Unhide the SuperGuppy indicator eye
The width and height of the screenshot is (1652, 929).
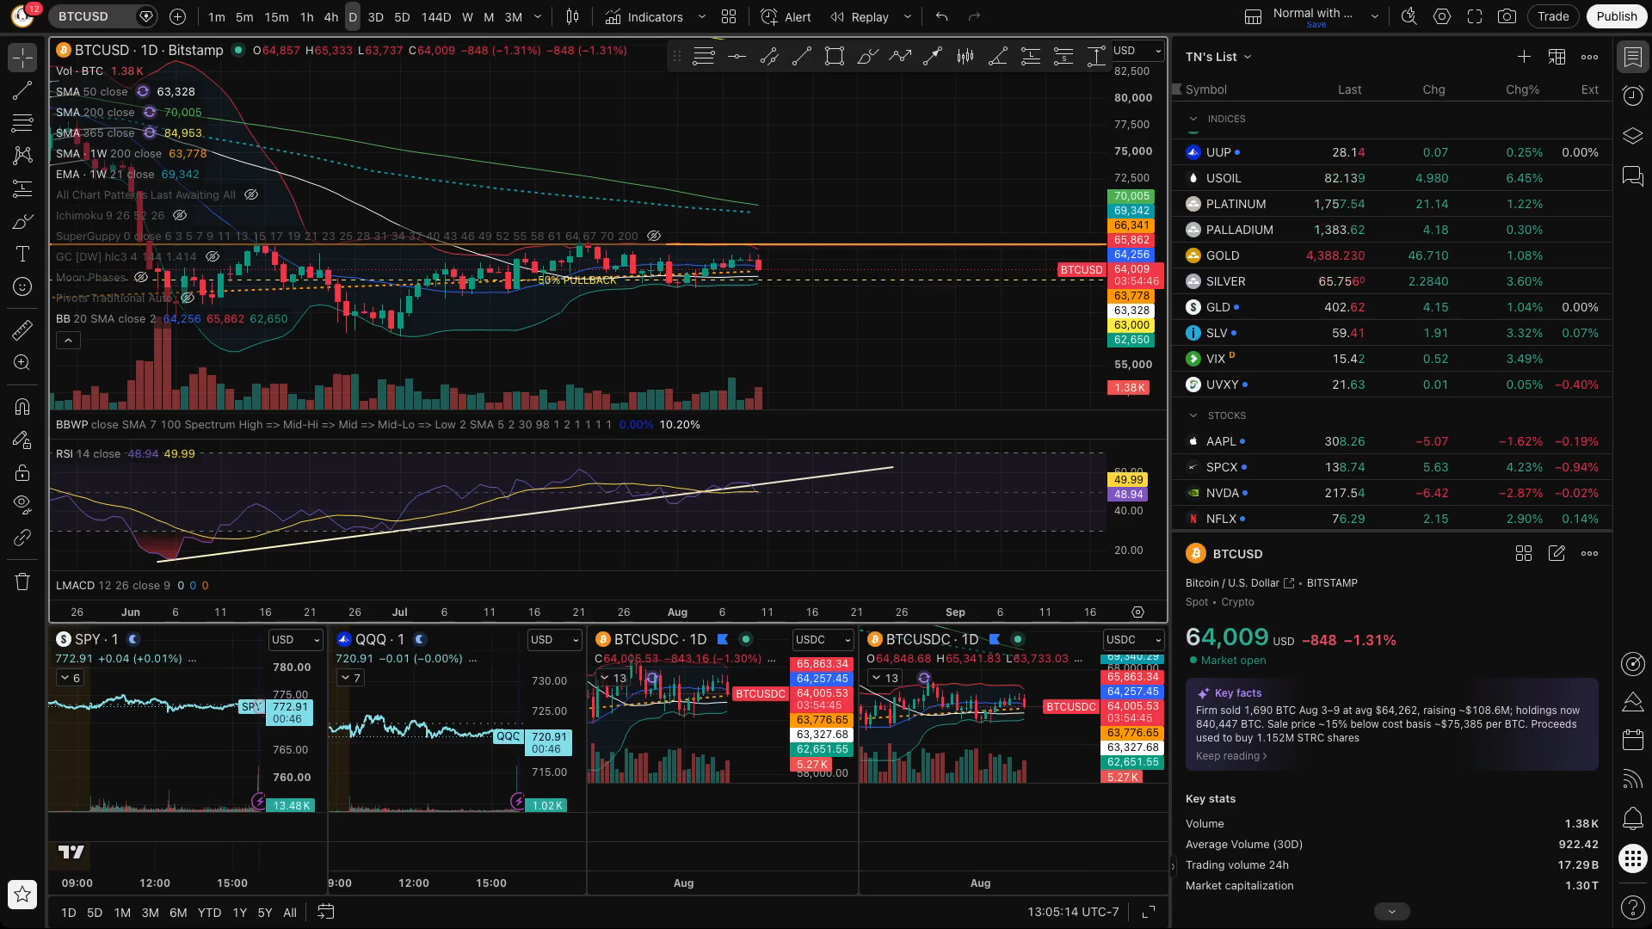[x=654, y=236]
